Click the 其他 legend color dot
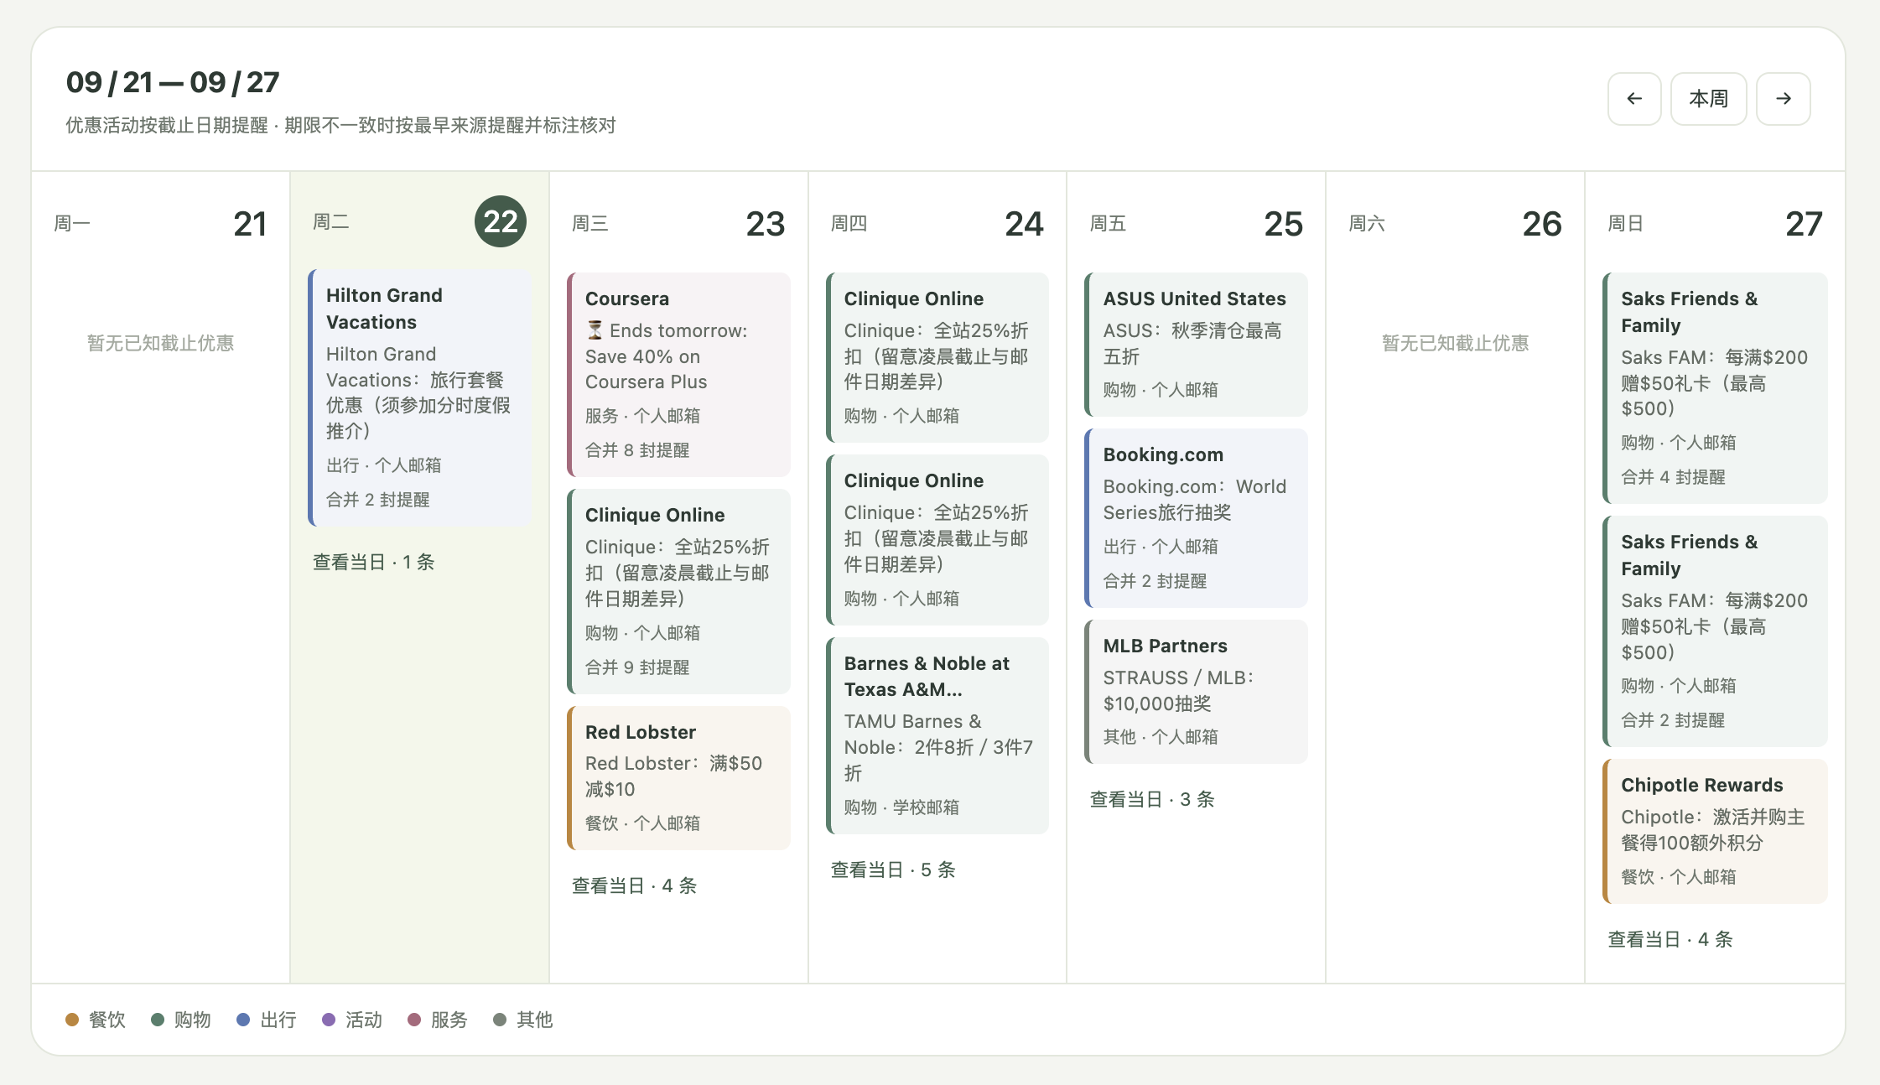This screenshot has width=1880, height=1085. (x=500, y=1020)
